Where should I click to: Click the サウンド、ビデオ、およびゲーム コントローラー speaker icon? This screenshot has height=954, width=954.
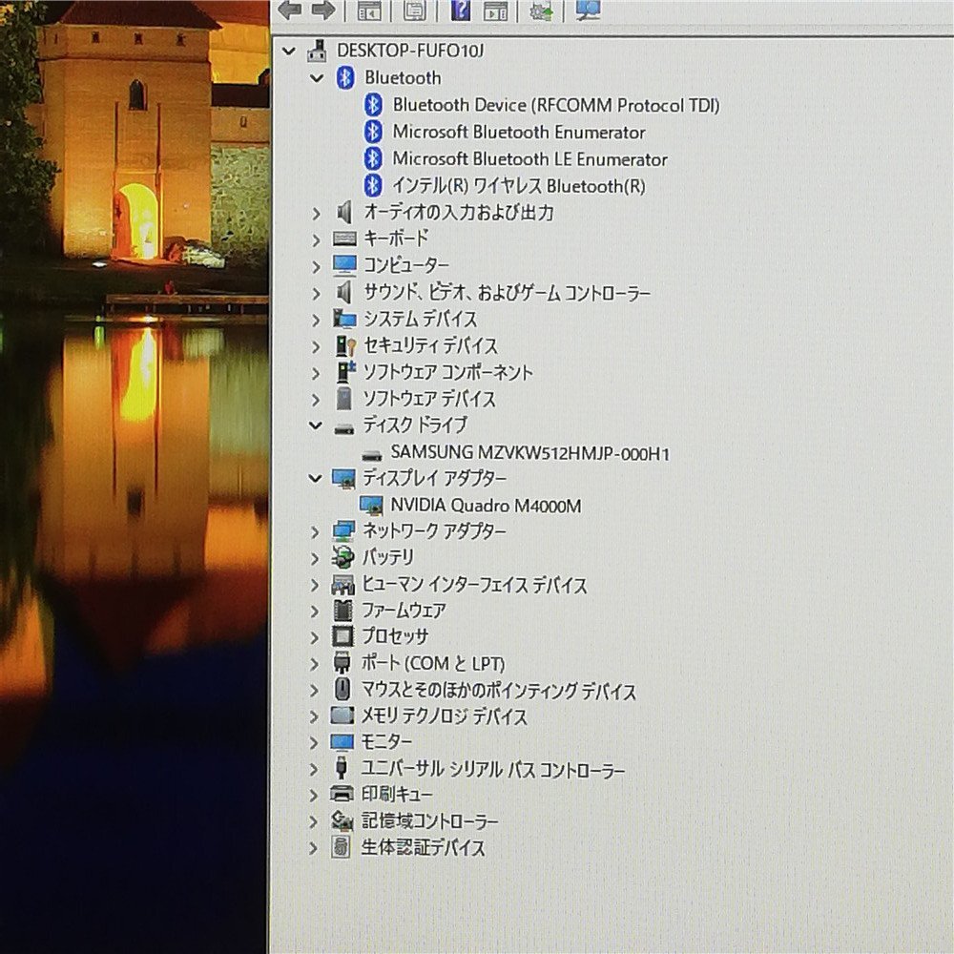click(x=344, y=292)
